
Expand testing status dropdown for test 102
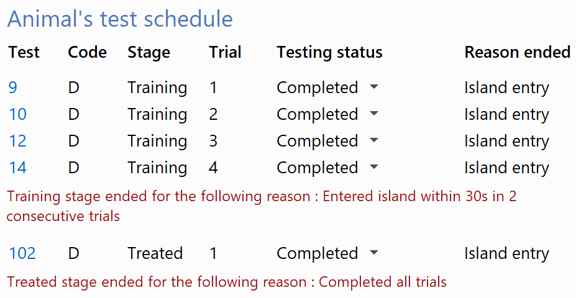pyautogui.click(x=374, y=253)
